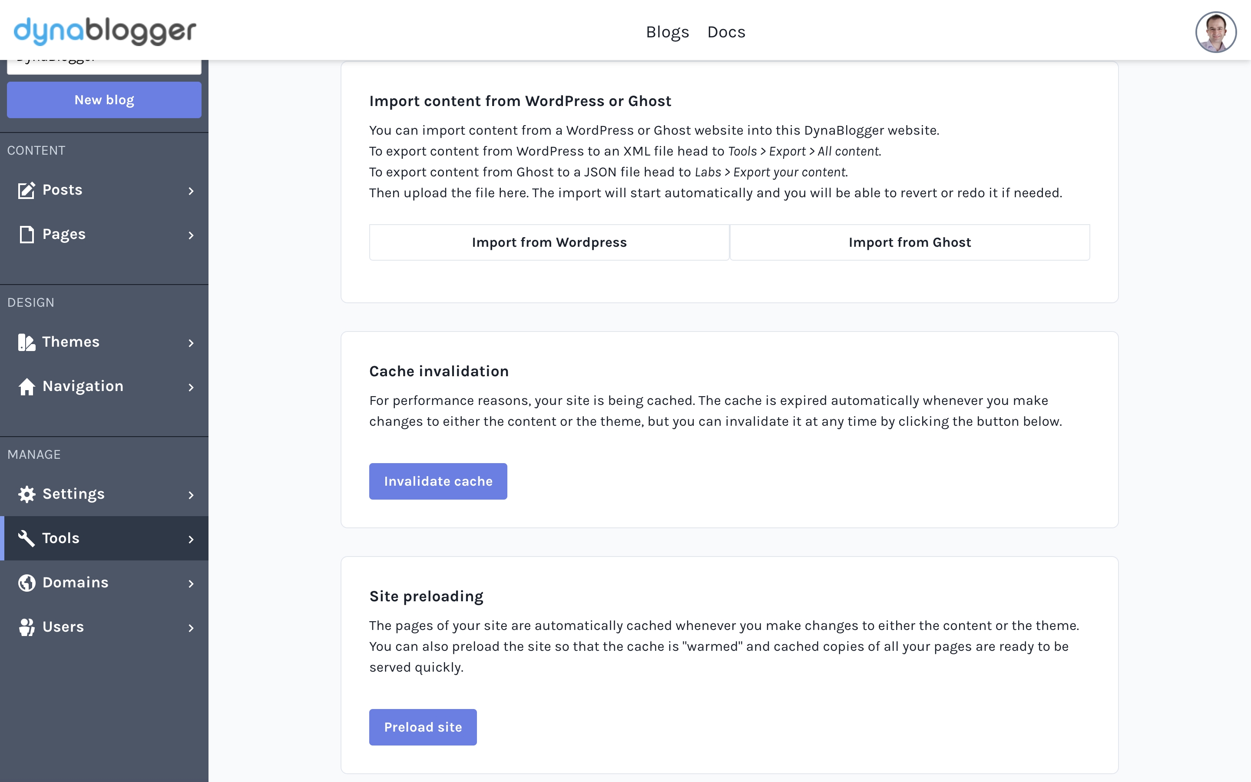Expand the Users chevron arrow
1251x782 pixels.
[191, 628]
